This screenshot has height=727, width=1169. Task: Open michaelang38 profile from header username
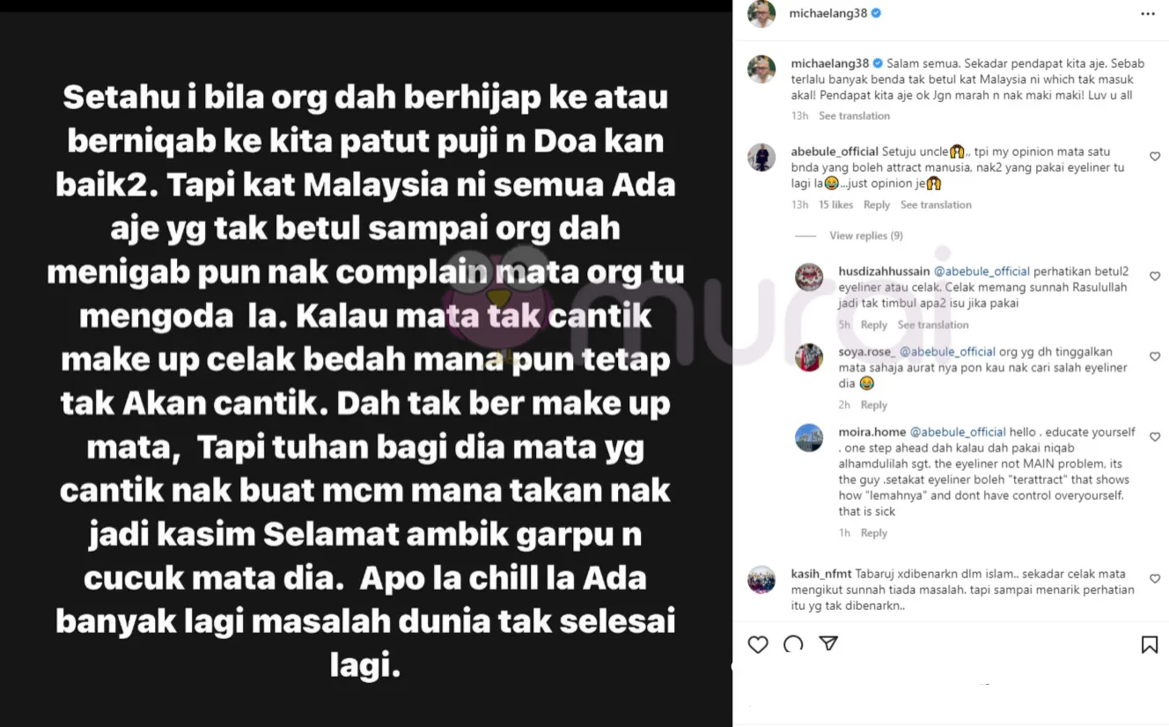pos(828,13)
